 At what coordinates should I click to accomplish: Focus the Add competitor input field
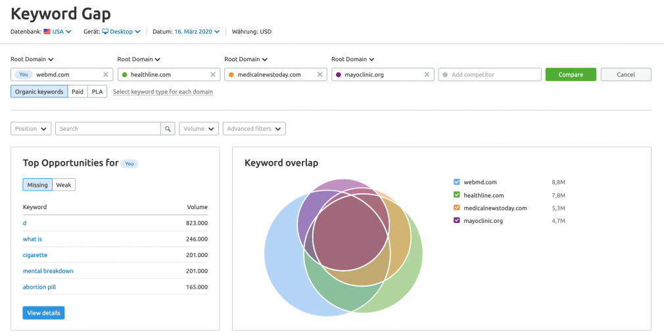click(490, 74)
